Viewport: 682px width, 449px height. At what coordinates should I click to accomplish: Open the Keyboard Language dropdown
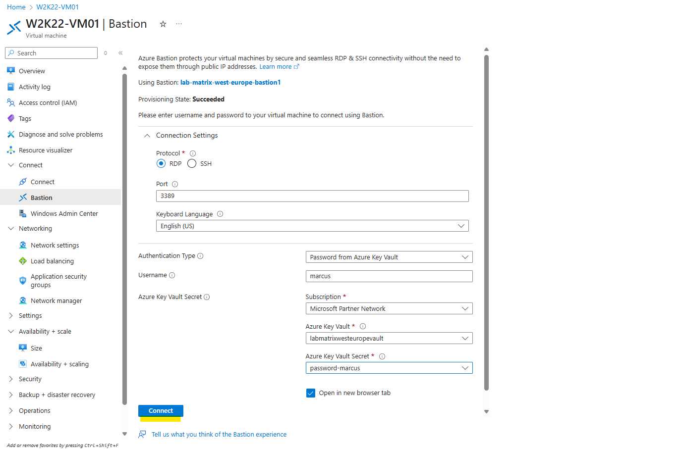coord(312,226)
